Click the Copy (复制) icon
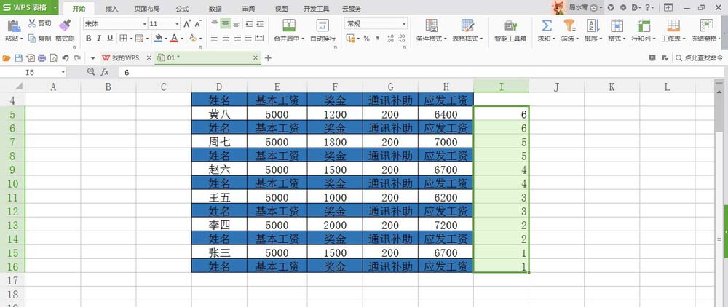Viewport: 728px width, 307px height. coord(32,39)
